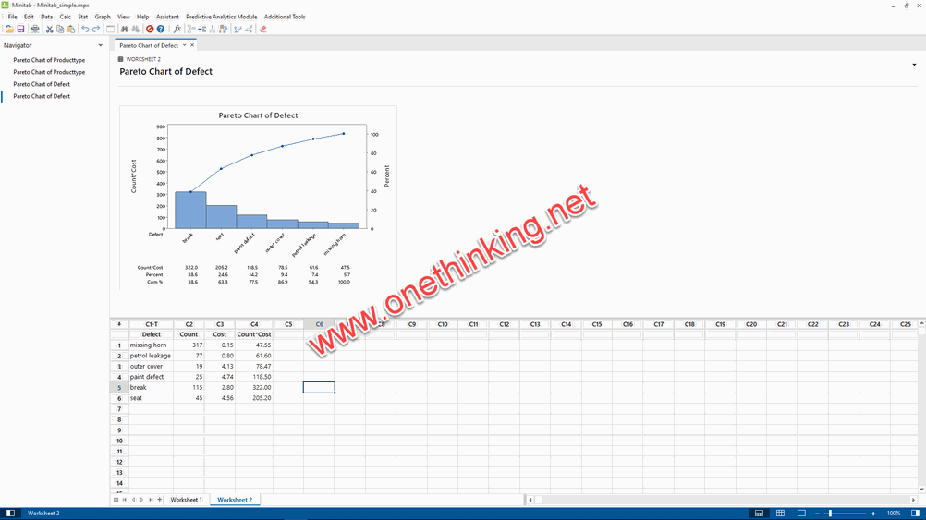
Task: Click the Open file folder icon
Action: [x=9, y=30]
